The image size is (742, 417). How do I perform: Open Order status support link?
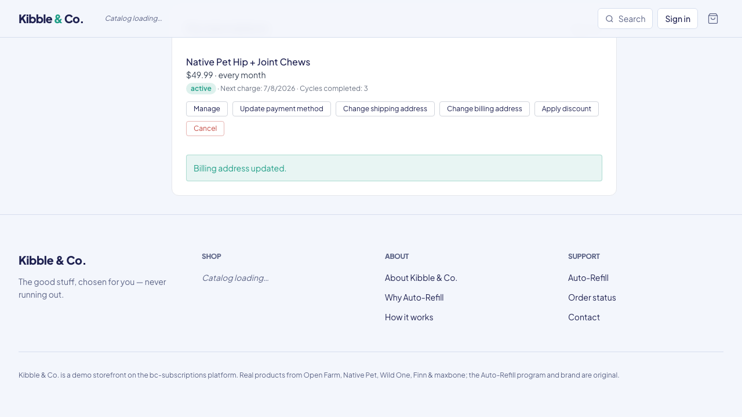pos(592,298)
